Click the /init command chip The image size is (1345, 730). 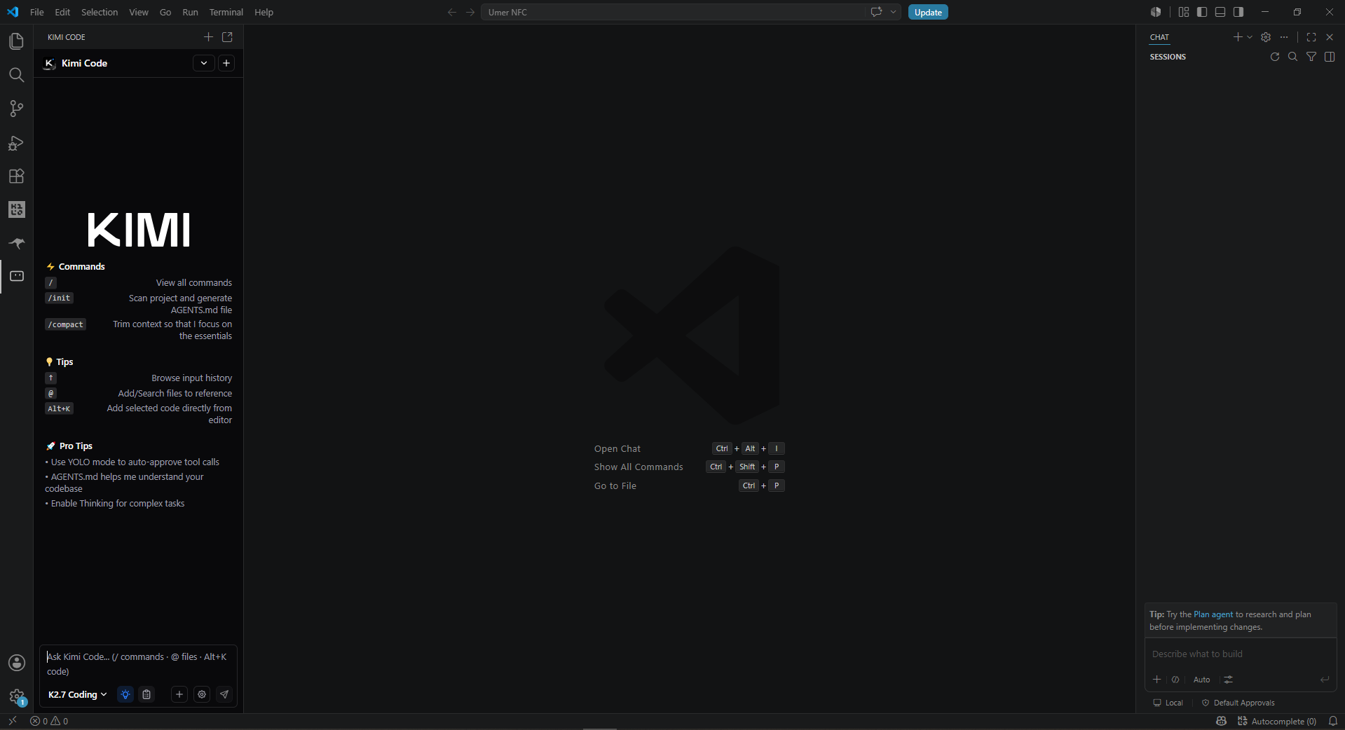tap(60, 298)
